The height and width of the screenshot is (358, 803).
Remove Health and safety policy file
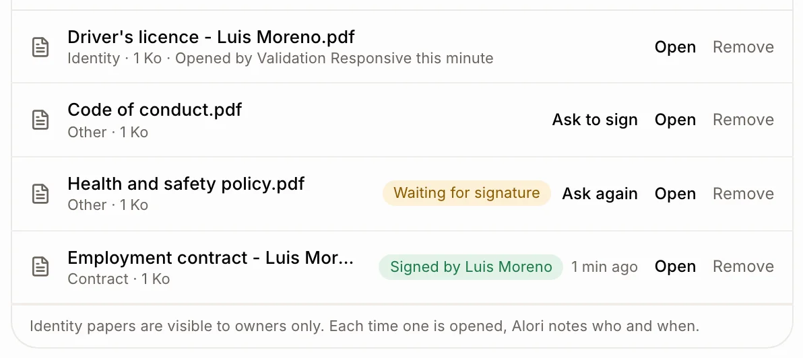coord(743,194)
